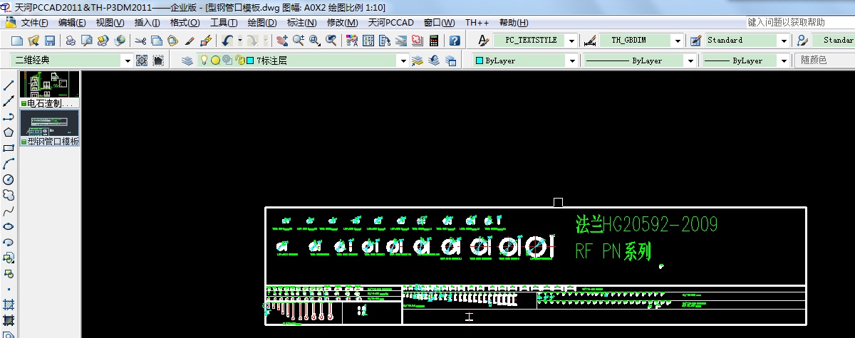Open the TH_GBDIM dimension style dropdown

pos(678,41)
